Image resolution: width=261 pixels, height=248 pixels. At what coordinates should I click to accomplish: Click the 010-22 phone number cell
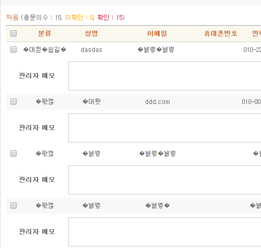tap(252, 50)
